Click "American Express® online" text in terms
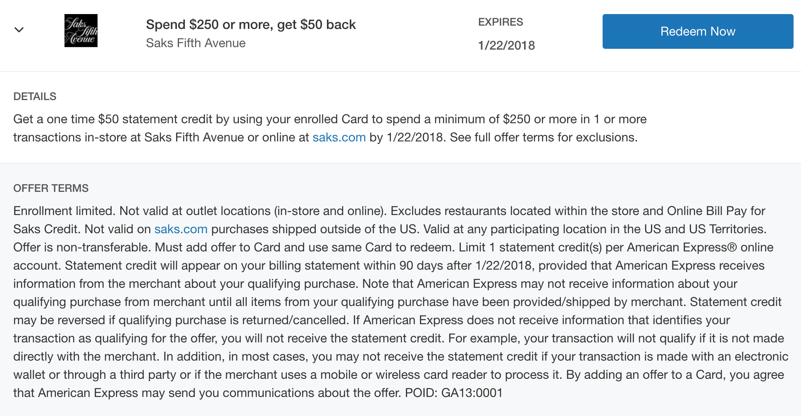 coord(700,247)
